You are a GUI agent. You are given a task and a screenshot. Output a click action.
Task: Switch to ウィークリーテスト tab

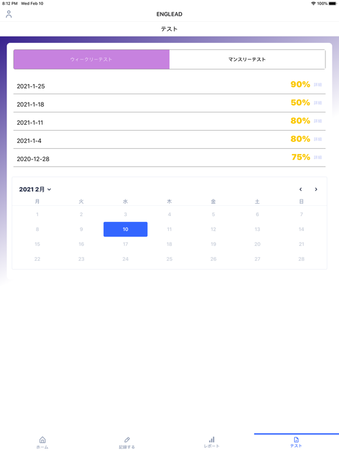click(91, 59)
